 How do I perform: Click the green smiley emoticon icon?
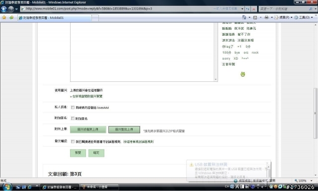click(242, 74)
